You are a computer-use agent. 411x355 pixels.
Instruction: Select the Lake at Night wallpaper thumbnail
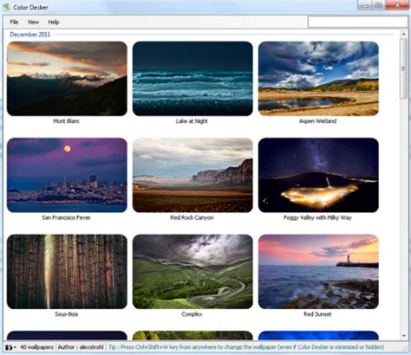click(192, 79)
